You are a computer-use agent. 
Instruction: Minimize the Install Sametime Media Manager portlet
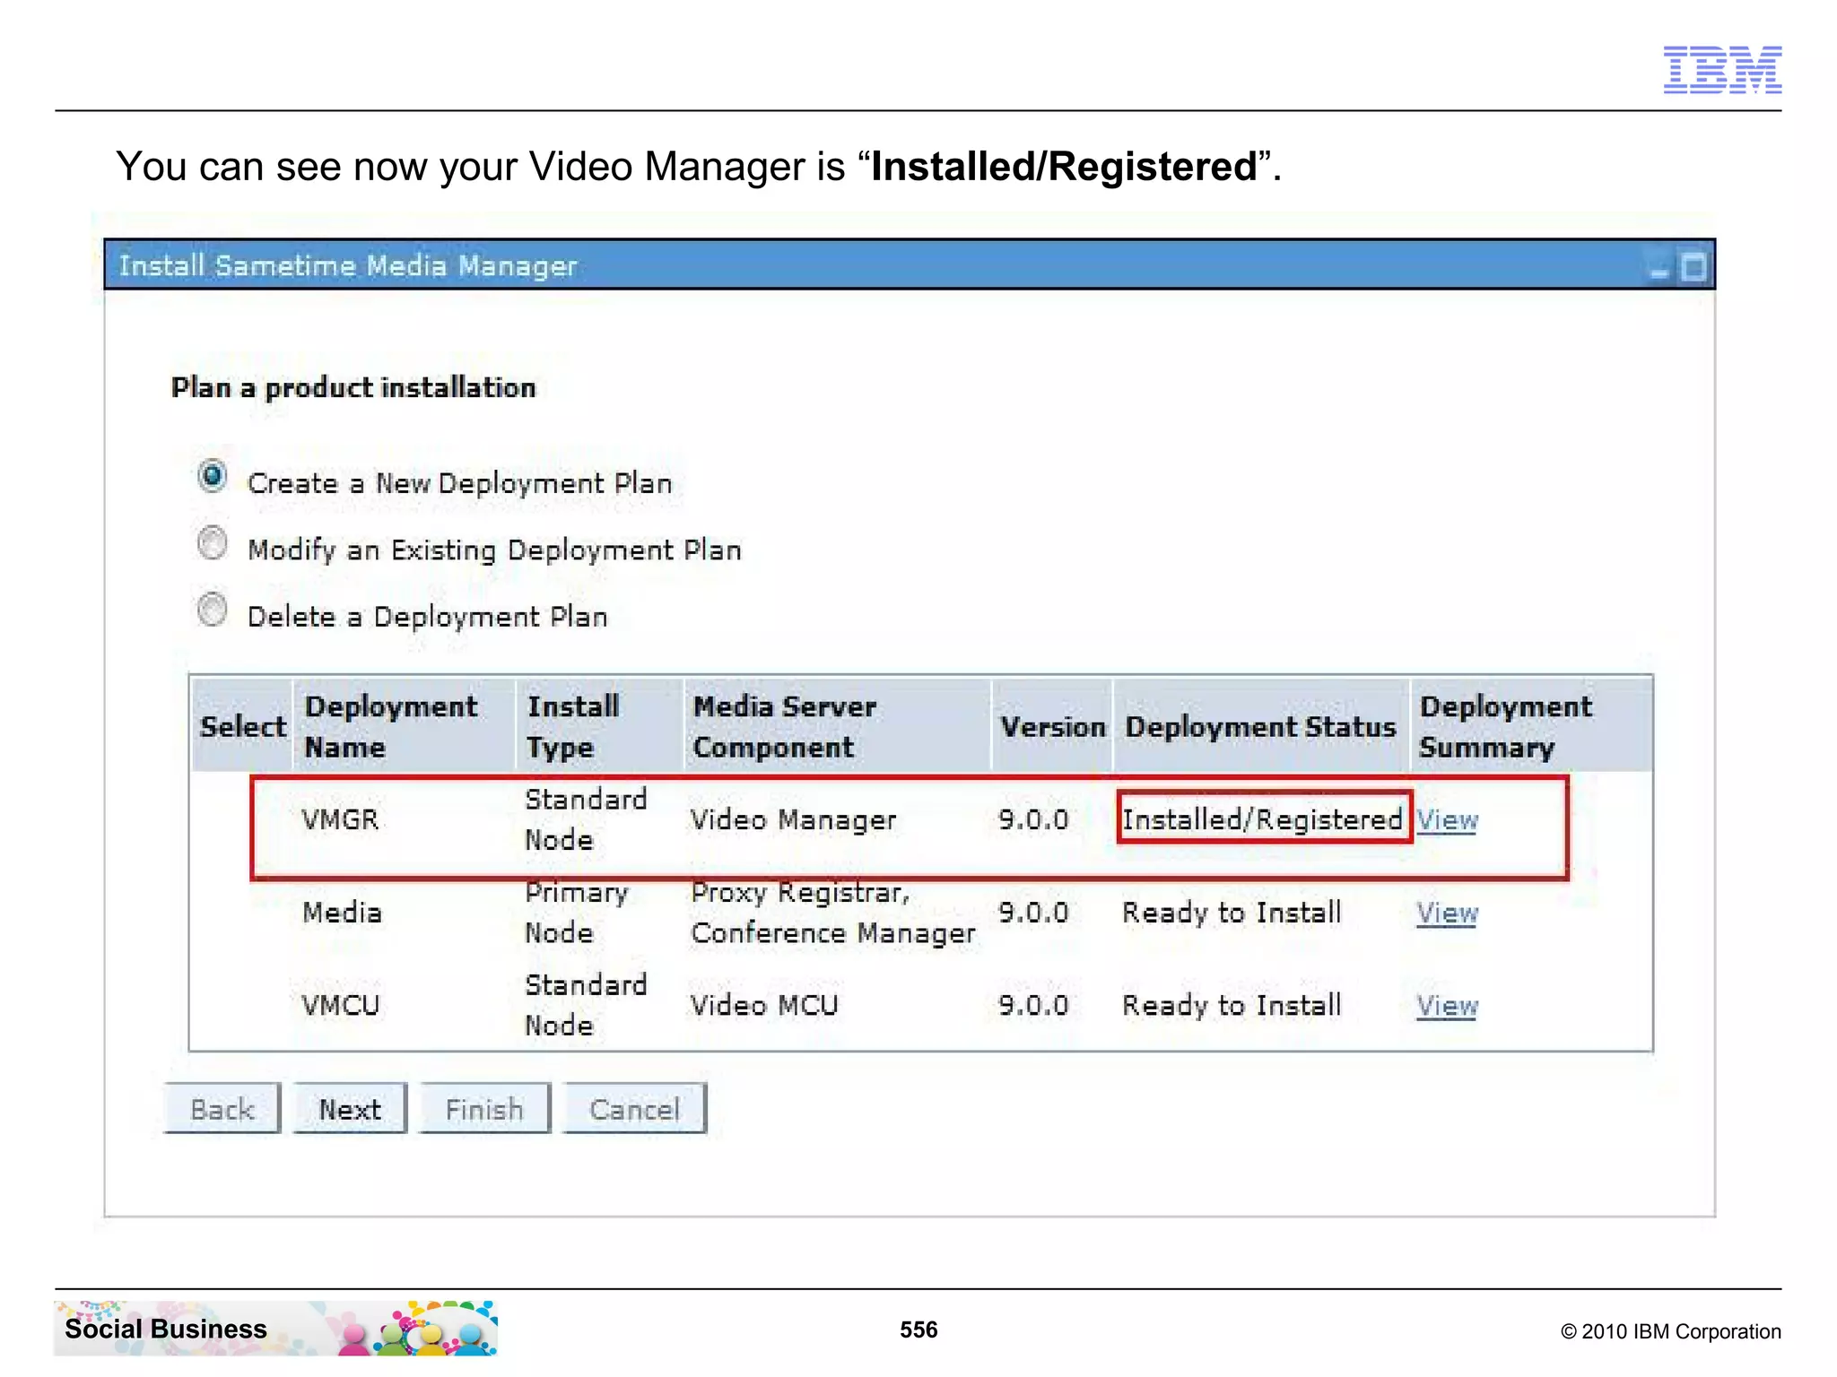click(x=1659, y=271)
